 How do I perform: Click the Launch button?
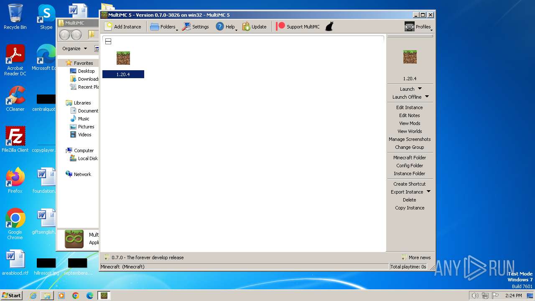click(x=407, y=89)
